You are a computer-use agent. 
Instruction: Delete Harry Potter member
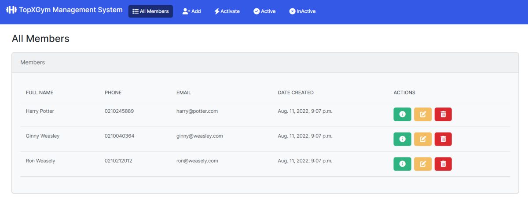pos(443,114)
